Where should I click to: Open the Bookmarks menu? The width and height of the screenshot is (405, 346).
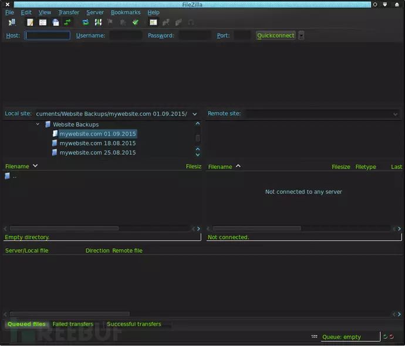tap(126, 12)
